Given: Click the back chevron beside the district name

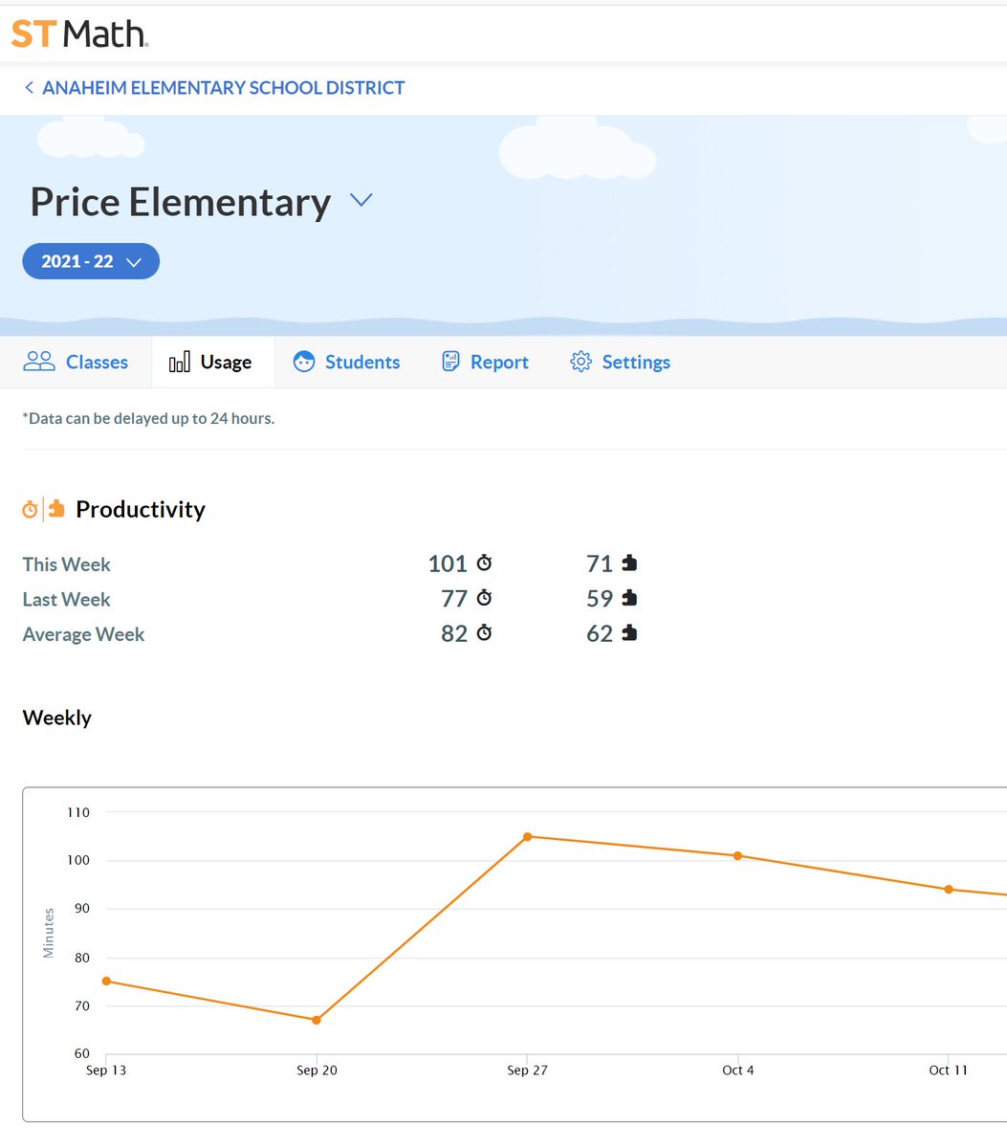Looking at the screenshot, I should point(29,88).
